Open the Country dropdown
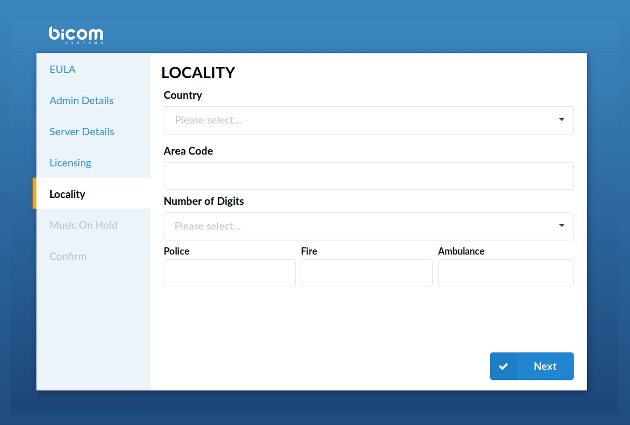Viewport: 630px width, 425px height. pyautogui.click(x=369, y=120)
